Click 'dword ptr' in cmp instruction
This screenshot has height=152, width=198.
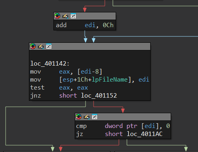[x=121, y=126]
